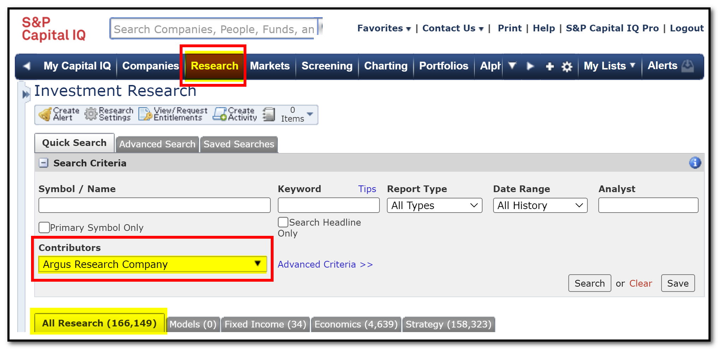Viewport: 718px width, 349px height.
Task: Select the Research menu tab
Action: pos(214,66)
